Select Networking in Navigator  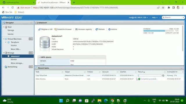(12, 67)
